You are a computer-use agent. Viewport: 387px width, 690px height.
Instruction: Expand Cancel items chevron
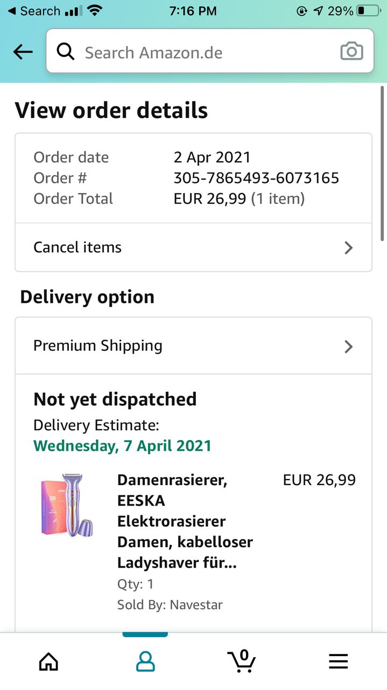coord(348,247)
